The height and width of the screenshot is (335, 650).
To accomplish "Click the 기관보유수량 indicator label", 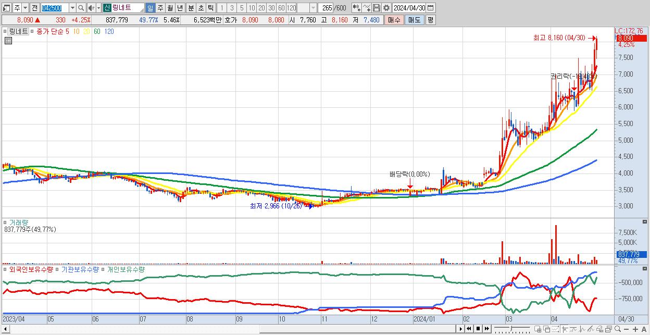I will [x=80, y=269].
